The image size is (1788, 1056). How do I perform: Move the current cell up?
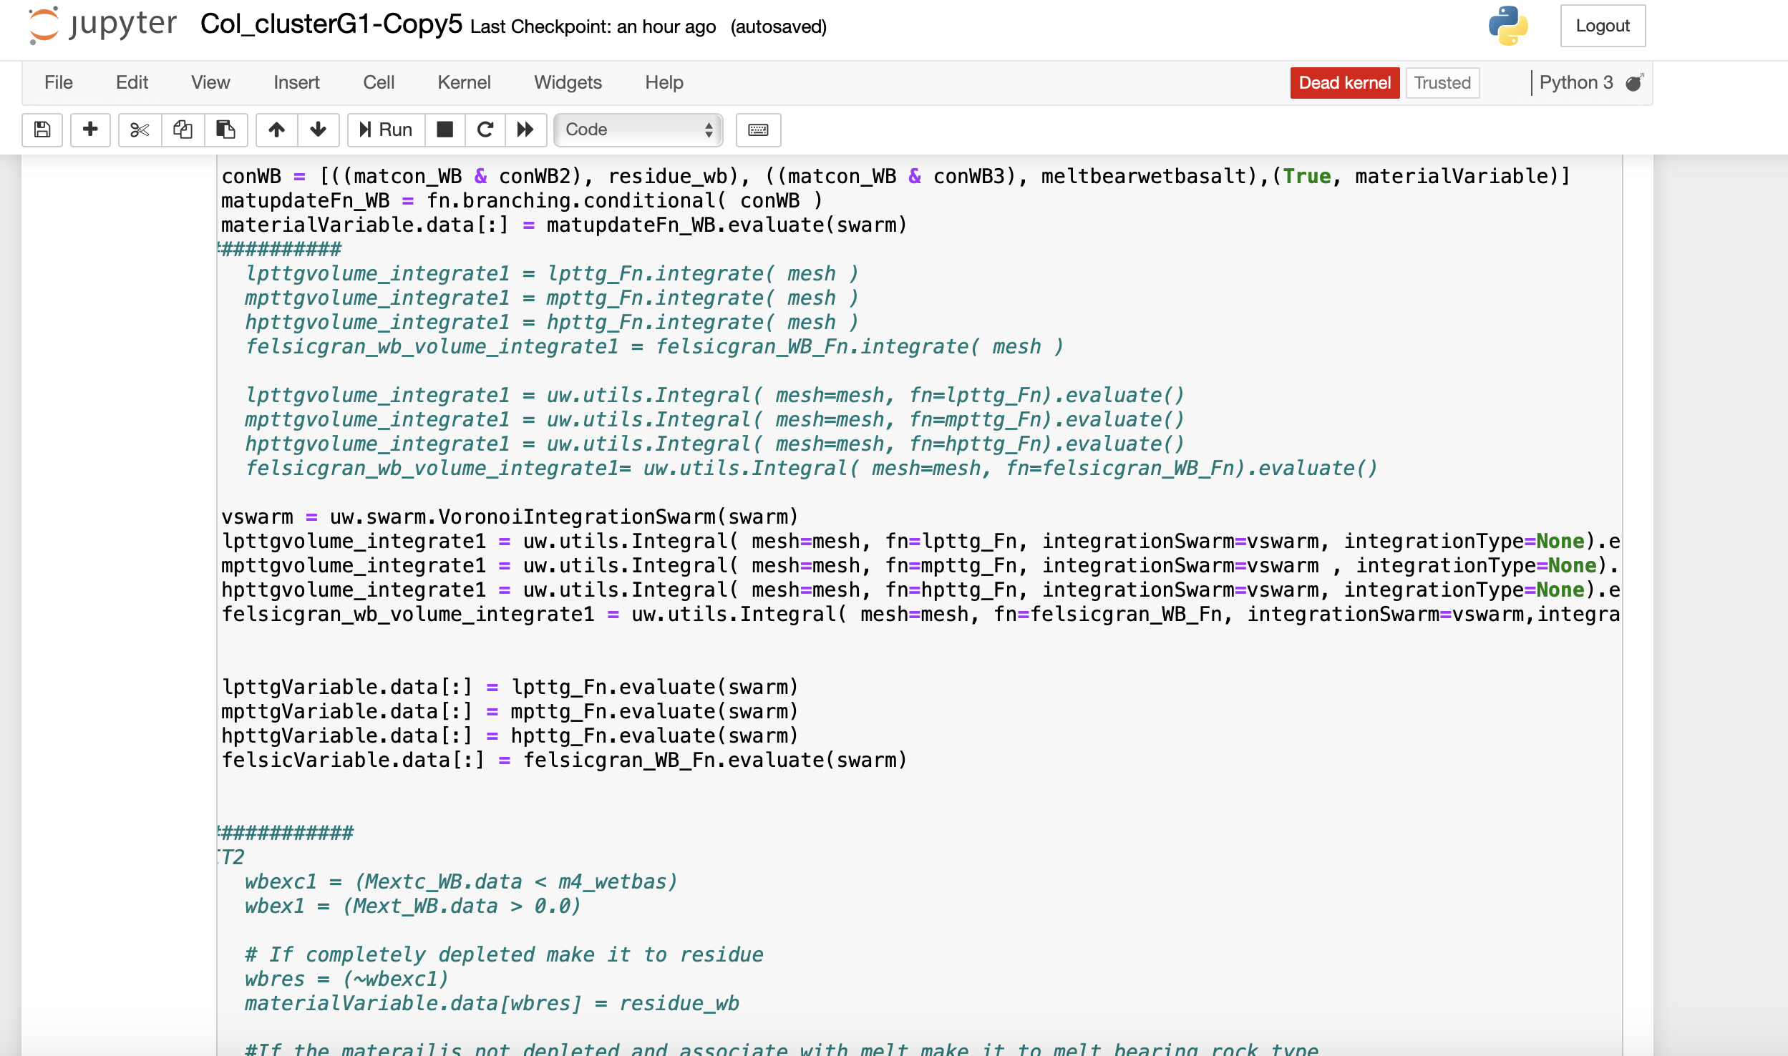276,130
